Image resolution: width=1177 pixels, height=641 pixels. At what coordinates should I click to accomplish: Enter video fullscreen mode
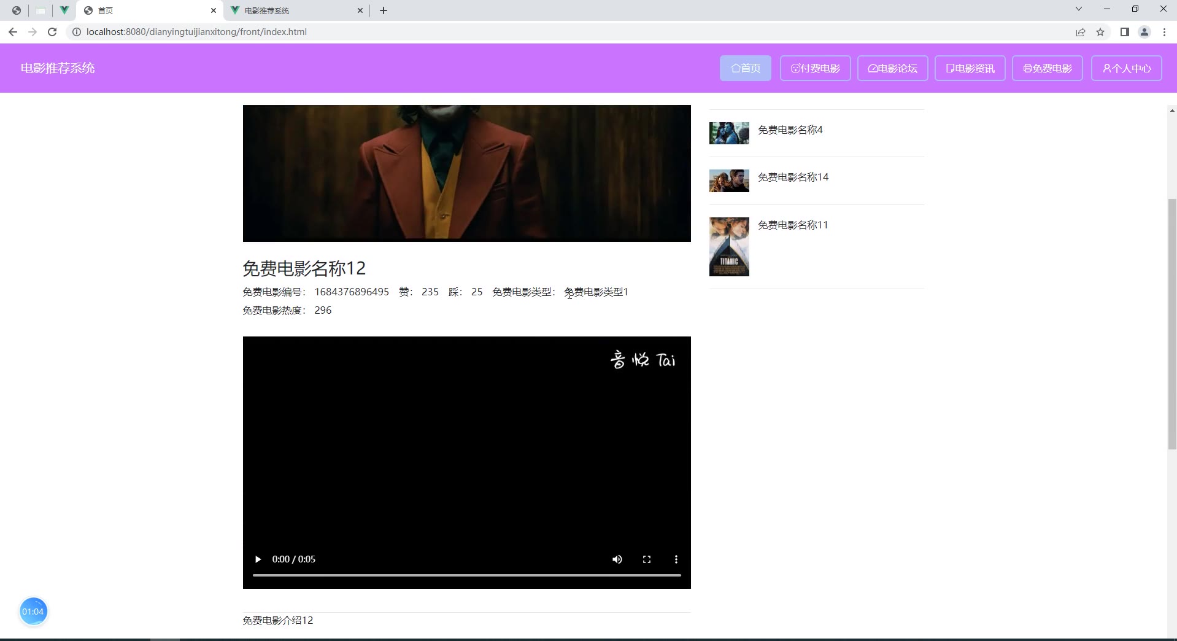(647, 559)
